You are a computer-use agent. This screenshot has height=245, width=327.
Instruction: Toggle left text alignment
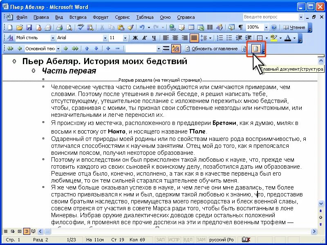tap(166, 38)
